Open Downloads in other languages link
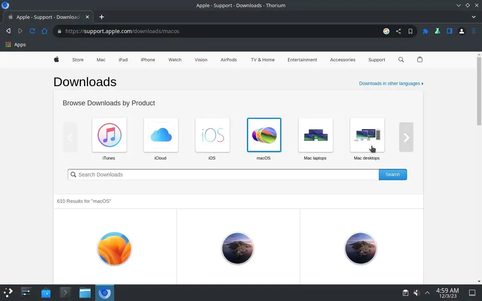Image resolution: width=482 pixels, height=301 pixels. point(391,84)
